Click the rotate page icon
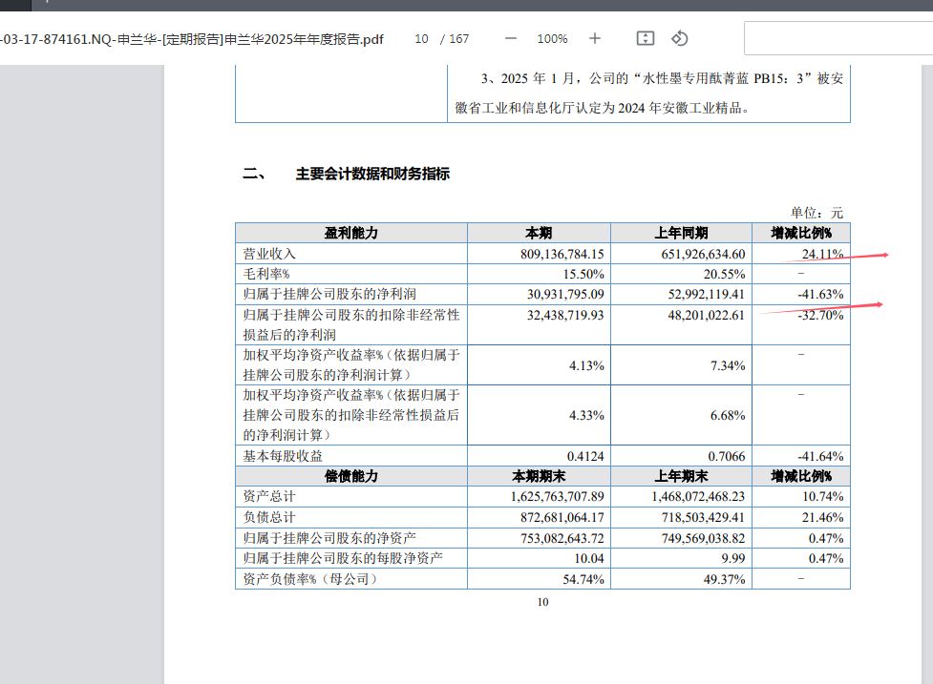Image resolution: width=933 pixels, height=684 pixels. (680, 38)
